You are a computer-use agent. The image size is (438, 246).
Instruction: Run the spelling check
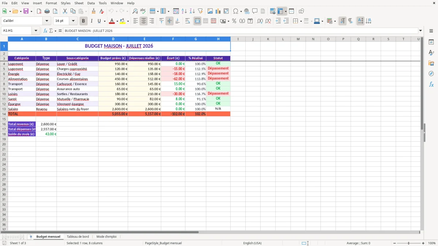click(x=143, y=11)
